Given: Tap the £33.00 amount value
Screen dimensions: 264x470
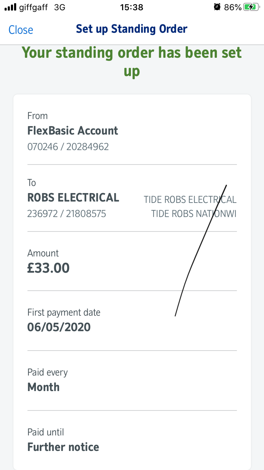Looking at the screenshot, I should click(49, 268).
